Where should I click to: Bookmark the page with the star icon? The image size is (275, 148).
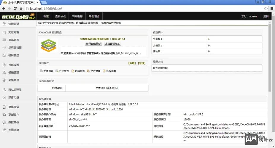click(266, 9)
